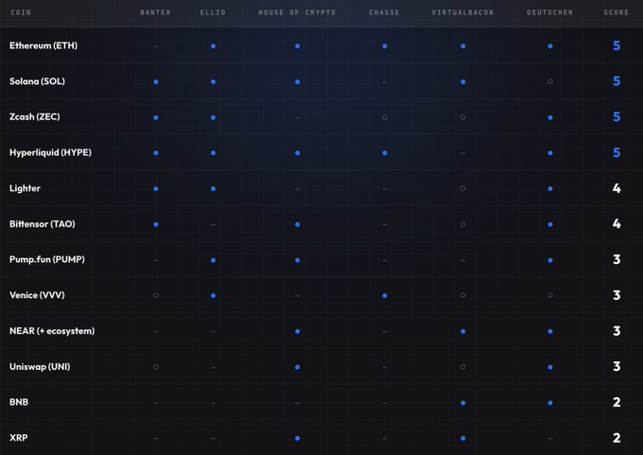This screenshot has width=643, height=455.
Task: Click Hyperliquid's blue dot under Banter
Action: pos(156,153)
